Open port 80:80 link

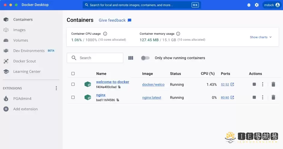point(225,98)
